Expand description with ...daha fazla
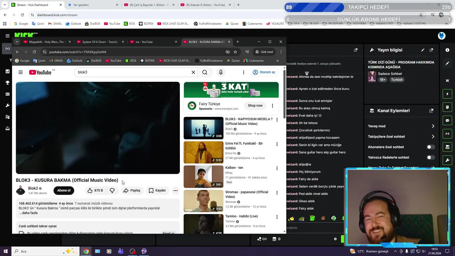Image resolution: width=455 pixels, height=256 pixels. click(x=28, y=213)
